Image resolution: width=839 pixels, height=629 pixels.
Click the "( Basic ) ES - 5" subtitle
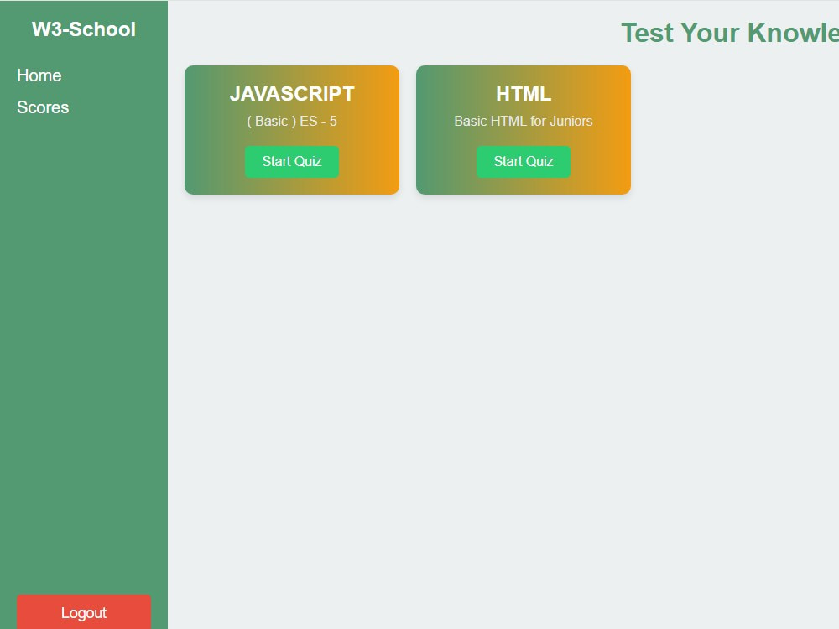(292, 122)
